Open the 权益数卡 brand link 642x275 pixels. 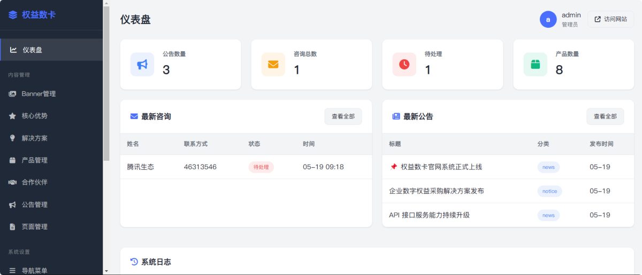click(x=32, y=15)
